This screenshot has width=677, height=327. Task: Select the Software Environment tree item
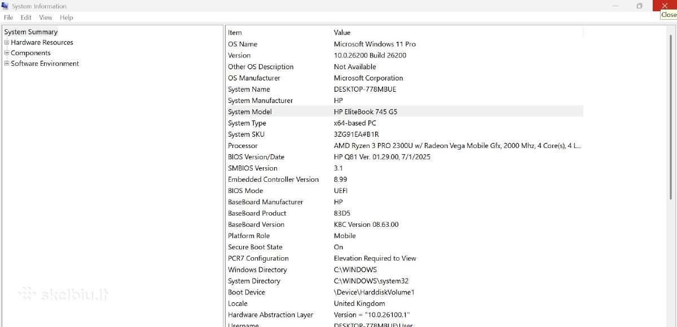pyautogui.click(x=45, y=64)
